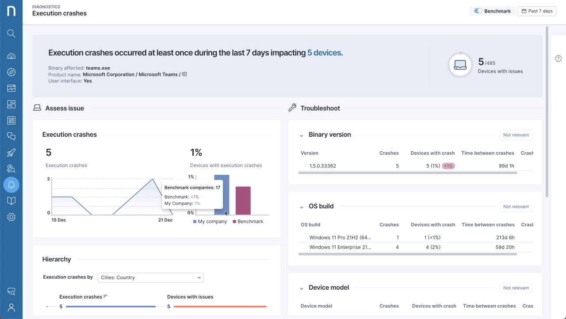The width and height of the screenshot is (566, 319).
Task: Collapse the Binary version section
Action: click(302, 135)
